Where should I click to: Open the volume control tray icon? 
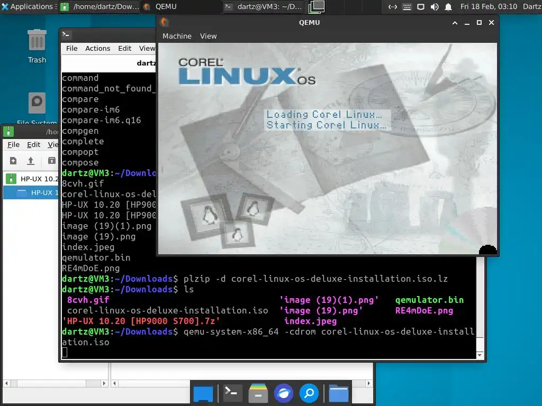(435, 6)
